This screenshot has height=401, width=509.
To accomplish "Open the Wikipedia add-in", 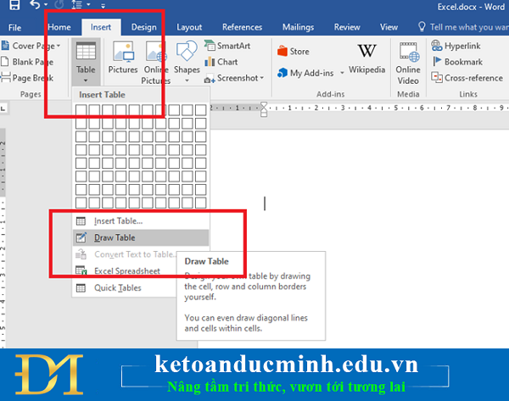I will [x=366, y=58].
